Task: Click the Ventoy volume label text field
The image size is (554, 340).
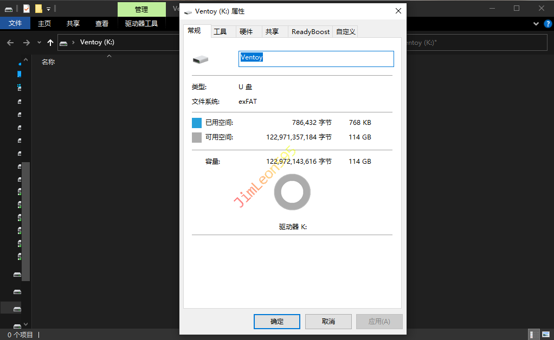Action: [x=316, y=59]
